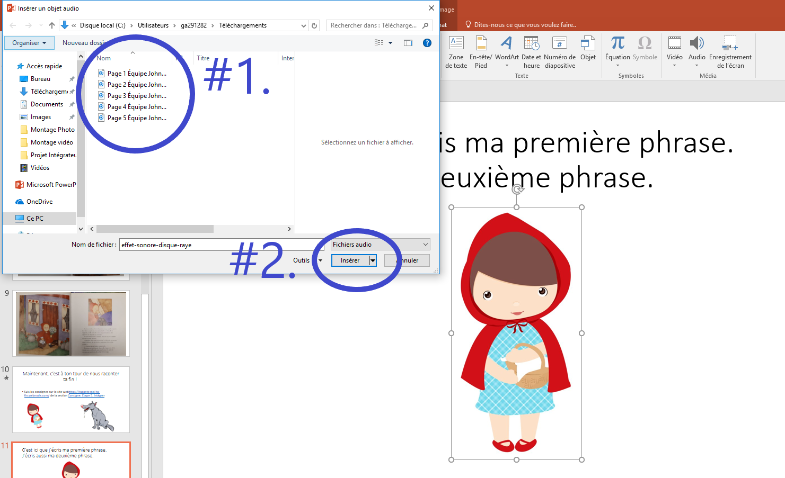Screen dimensions: 785x478
Task: Select file Page 2 Équipe John
Action: pyautogui.click(x=133, y=85)
